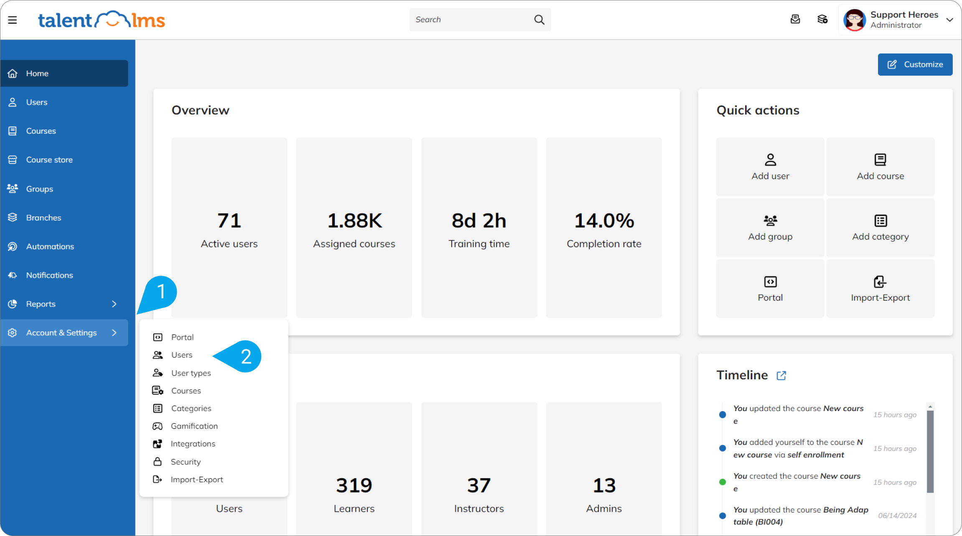Click the Timeline scrollbar up arrow
This screenshot has height=536, width=962.
point(930,406)
